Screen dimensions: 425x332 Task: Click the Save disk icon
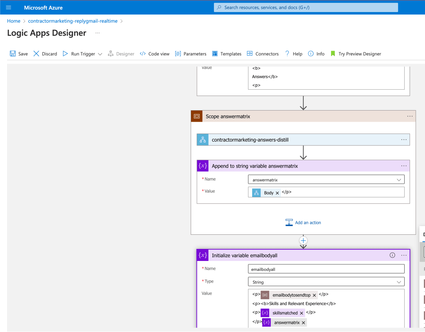tap(13, 54)
